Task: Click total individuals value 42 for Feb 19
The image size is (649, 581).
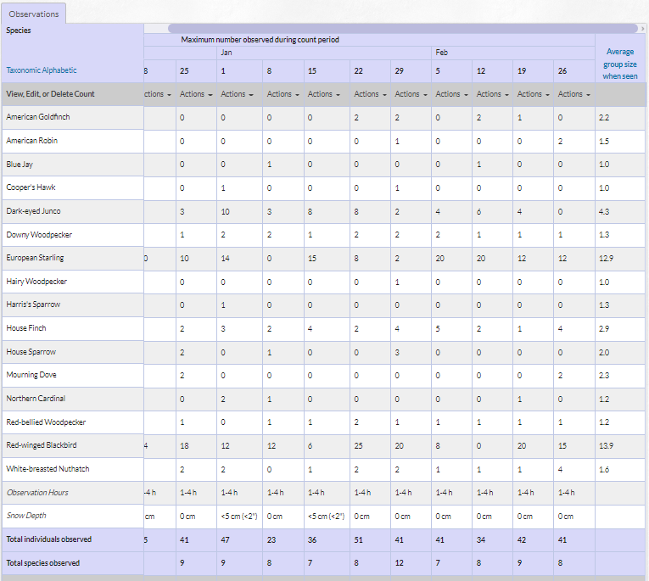Action: pyautogui.click(x=522, y=539)
